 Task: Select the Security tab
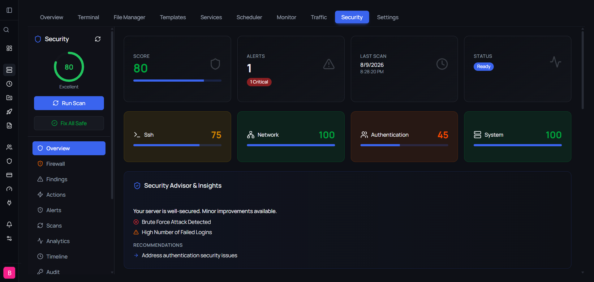click(x=352, y=17)
